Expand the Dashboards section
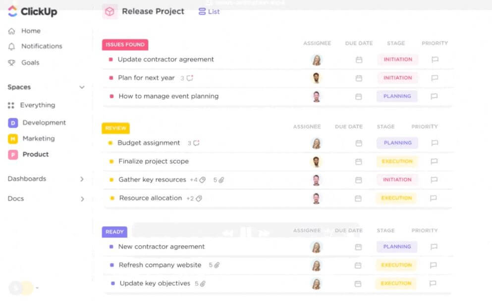Viewport: 492px width, 301px height. point(82,179)
